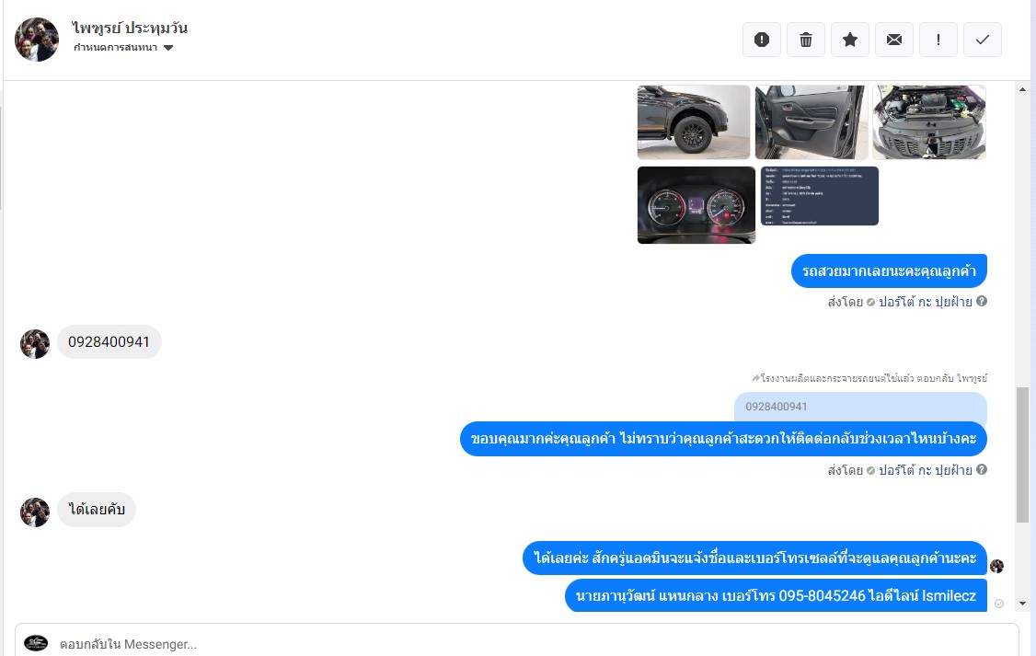Click the scrollbar down arrow
Screen dimensions: 1036x656
tap(1023, 604)
